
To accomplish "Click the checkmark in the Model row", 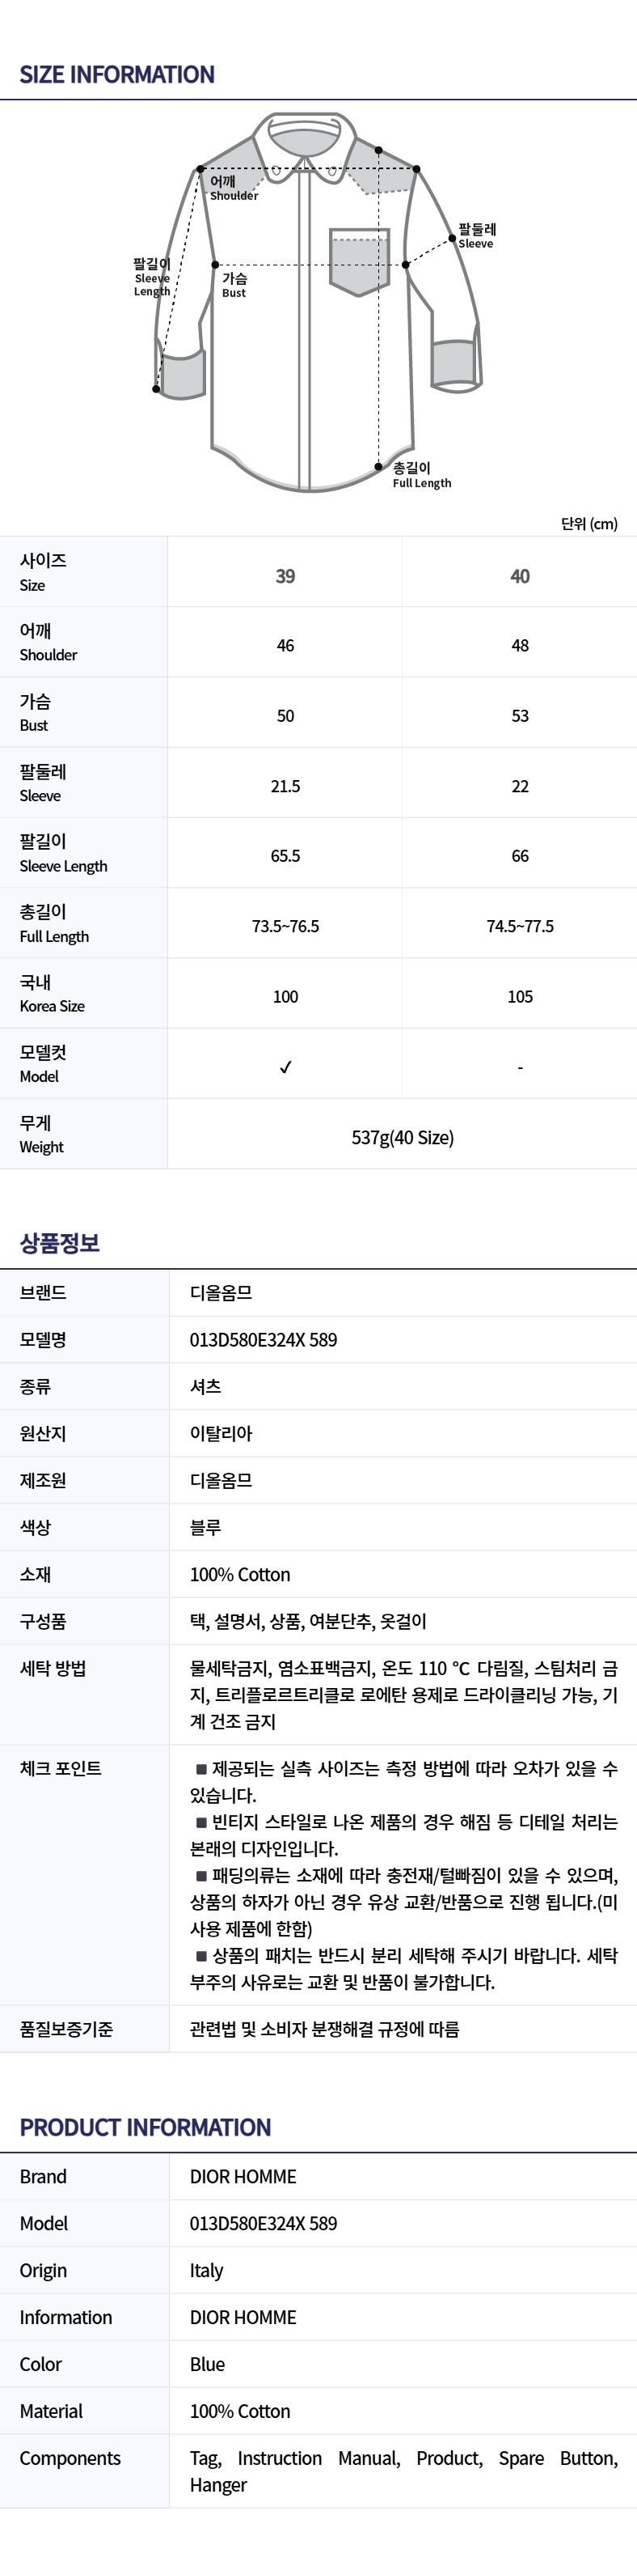I will (x=285, y=1067).
